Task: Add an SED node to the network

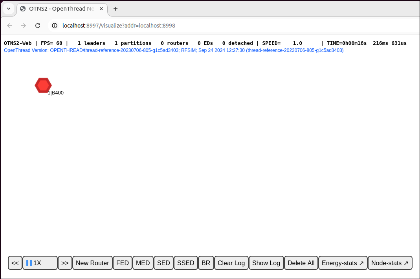Action: pos(163,263)
